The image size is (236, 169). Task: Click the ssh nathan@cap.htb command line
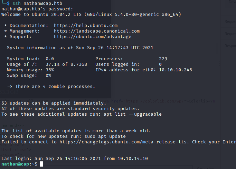pos(37,3)
